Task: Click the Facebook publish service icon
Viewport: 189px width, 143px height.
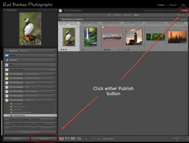Action: point(7,60)
